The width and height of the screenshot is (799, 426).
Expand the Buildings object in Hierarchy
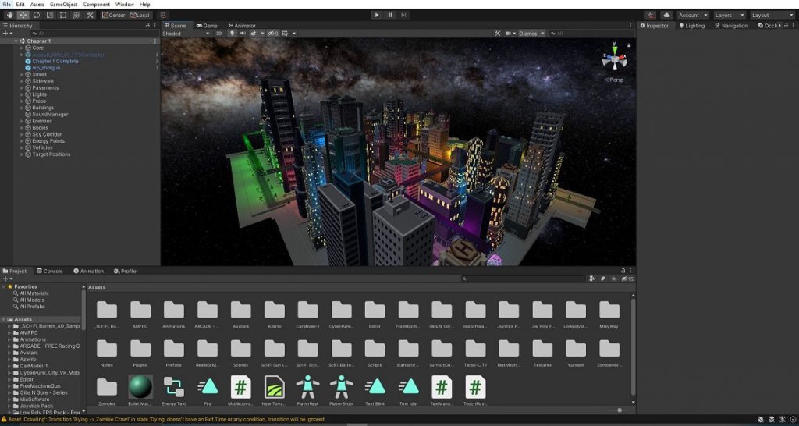tap(22, 108)
